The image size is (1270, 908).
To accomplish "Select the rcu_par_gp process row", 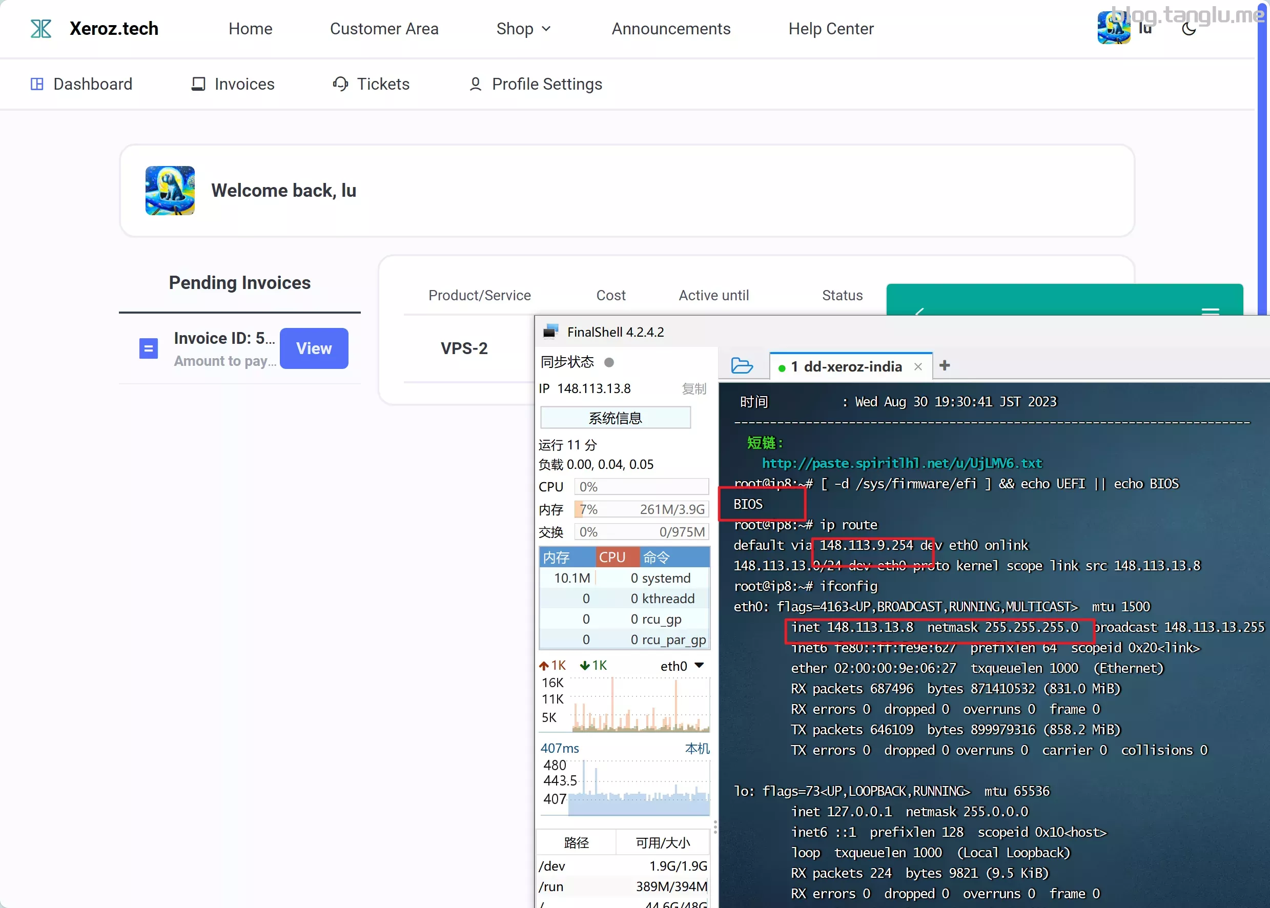I will (625, 639).
